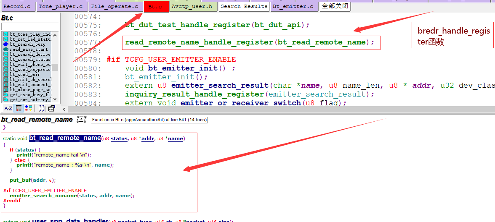
Task: Click the icon beside get_cur_battery symbol
Action: point(6,99)
